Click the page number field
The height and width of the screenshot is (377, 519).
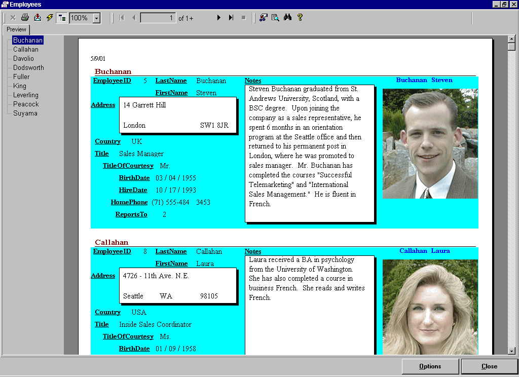(158, 18)
